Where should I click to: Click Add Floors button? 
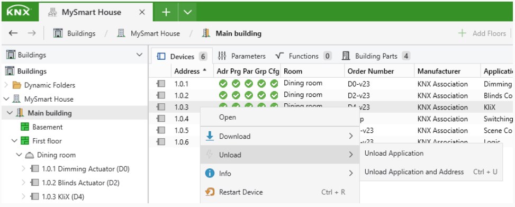point(482,33)
